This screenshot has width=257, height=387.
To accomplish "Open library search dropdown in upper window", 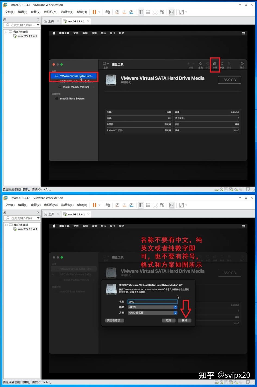I will click(x=38, y=25).
